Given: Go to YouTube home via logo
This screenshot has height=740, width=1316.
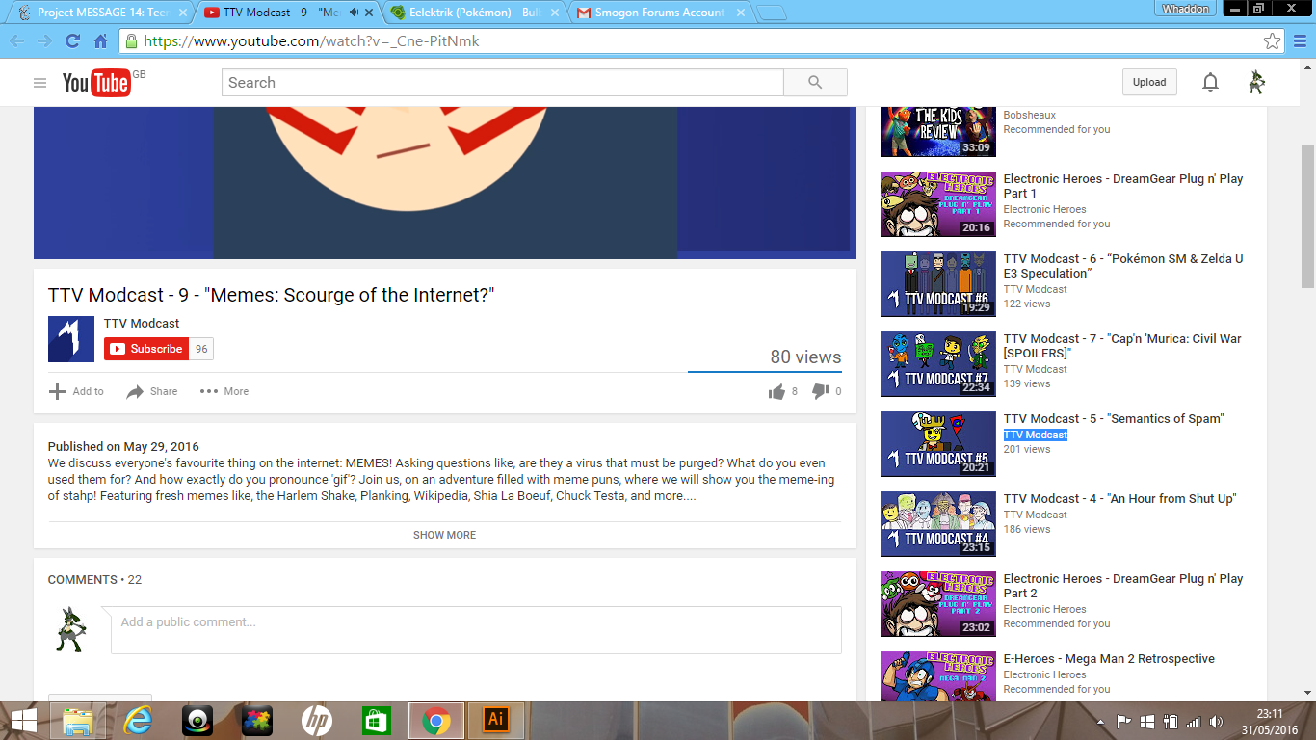Looking at the screenshot, I should (96, 83).
